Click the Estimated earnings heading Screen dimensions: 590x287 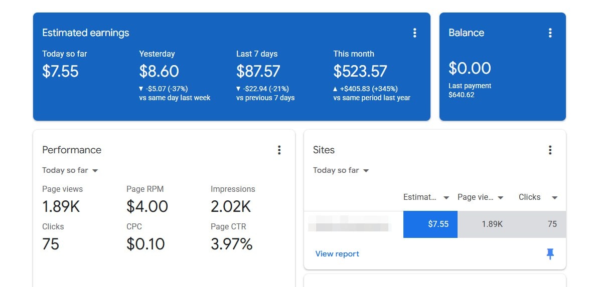click(x=85, y=33)
